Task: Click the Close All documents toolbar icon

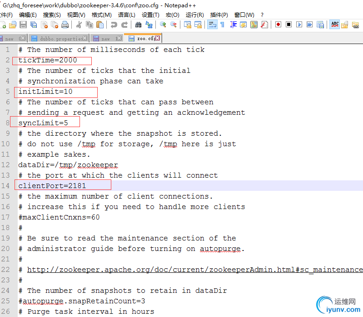Action: tap(55, 25)
